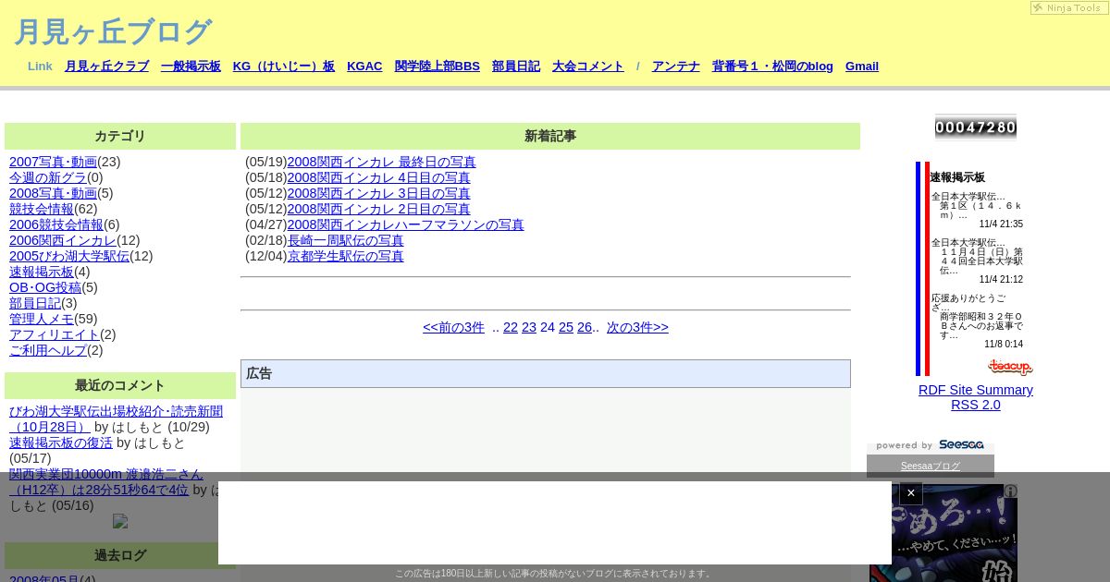Go to page 26
The image size is (1110, 582).
[x=585, y=327]
